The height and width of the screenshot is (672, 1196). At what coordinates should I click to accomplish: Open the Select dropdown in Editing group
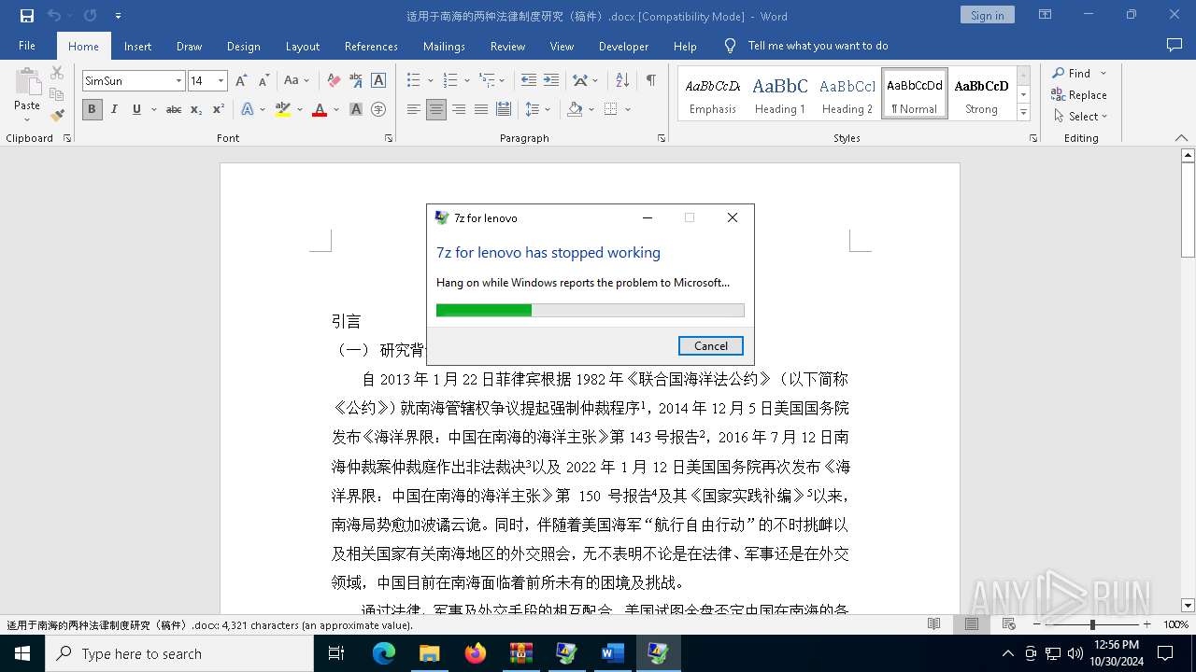[1080, 117]
